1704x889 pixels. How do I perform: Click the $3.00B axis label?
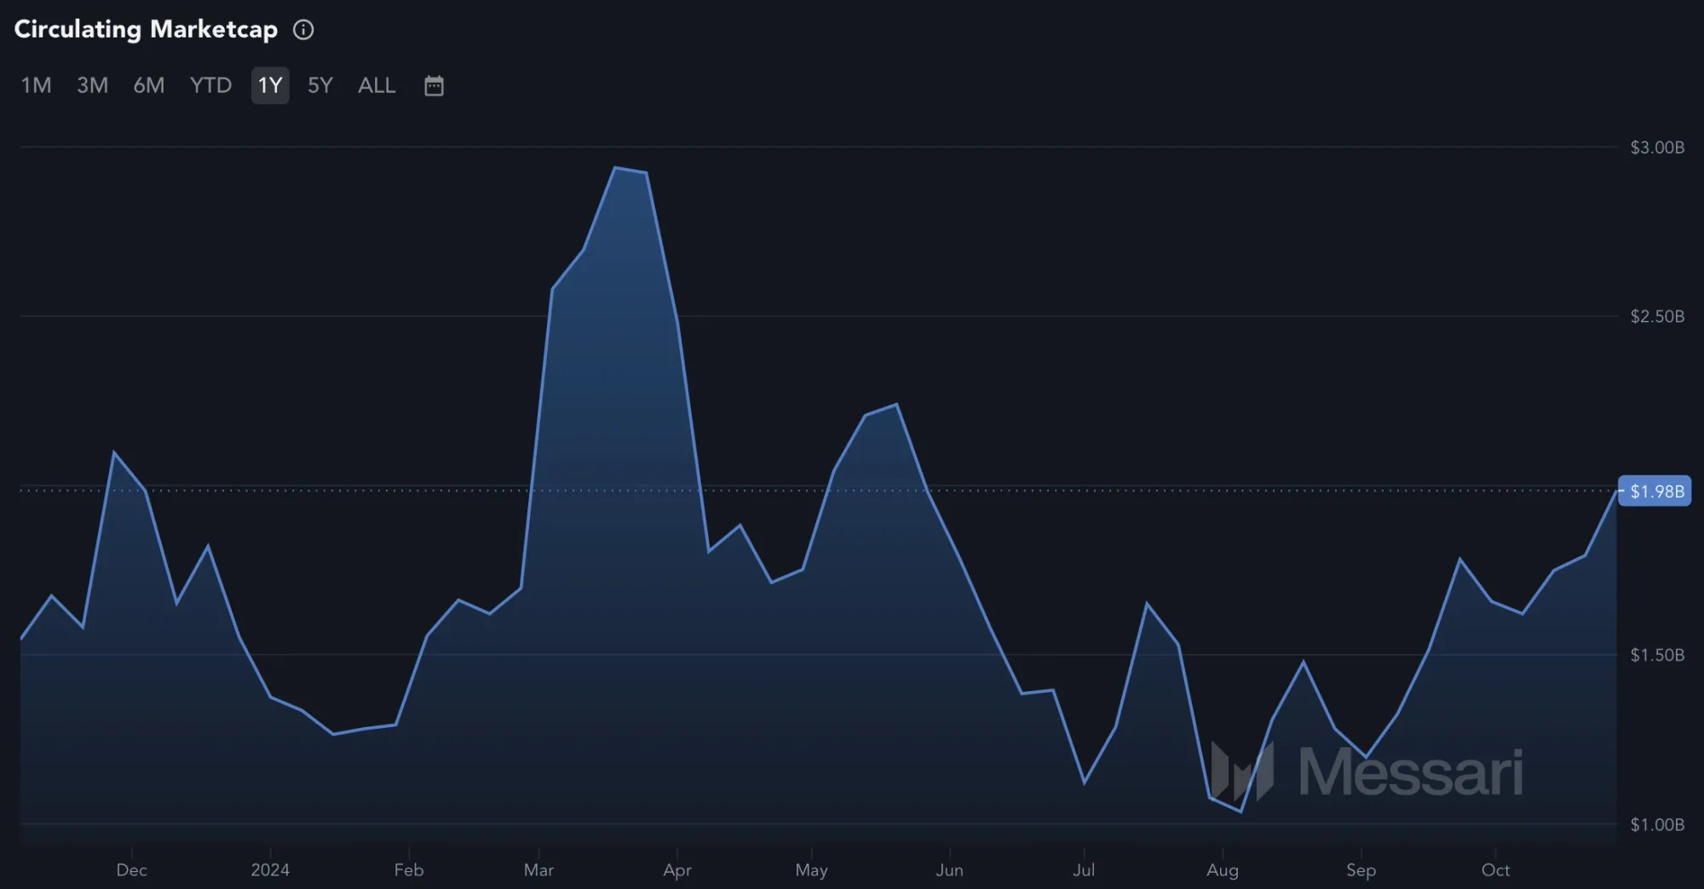click(x=1657, y=147)
